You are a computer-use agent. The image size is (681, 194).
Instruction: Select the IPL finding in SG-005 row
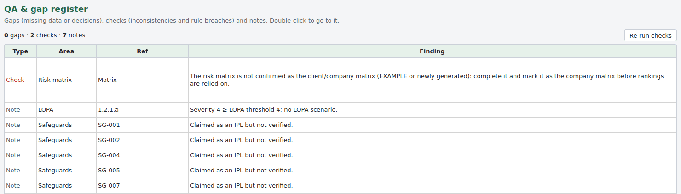[x=432, y=171]
